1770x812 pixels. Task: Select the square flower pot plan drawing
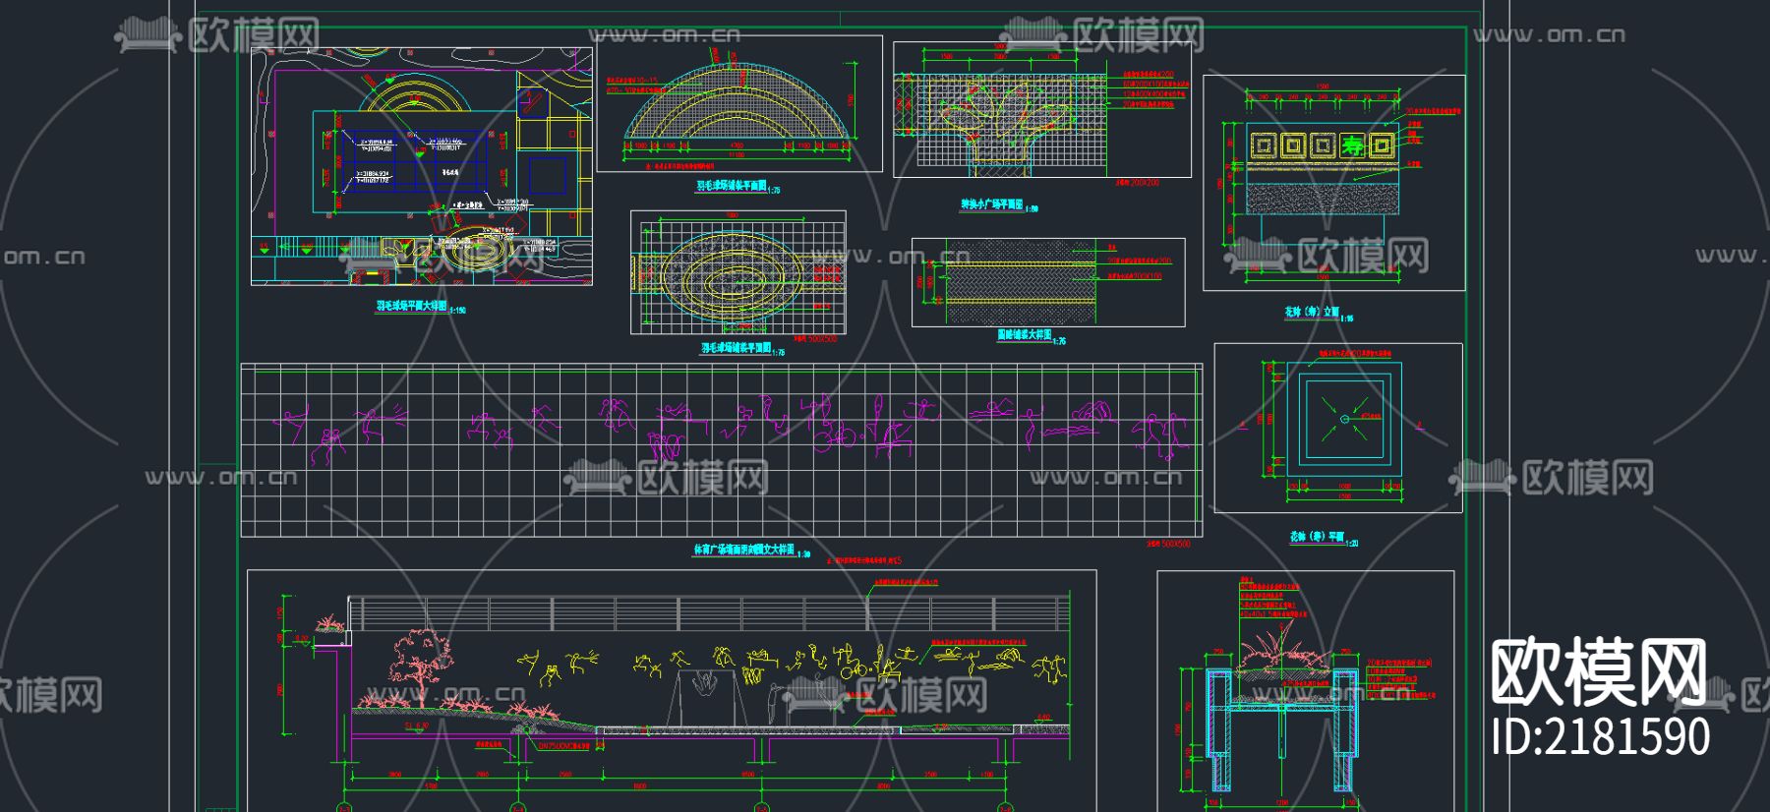point(1338,428)
